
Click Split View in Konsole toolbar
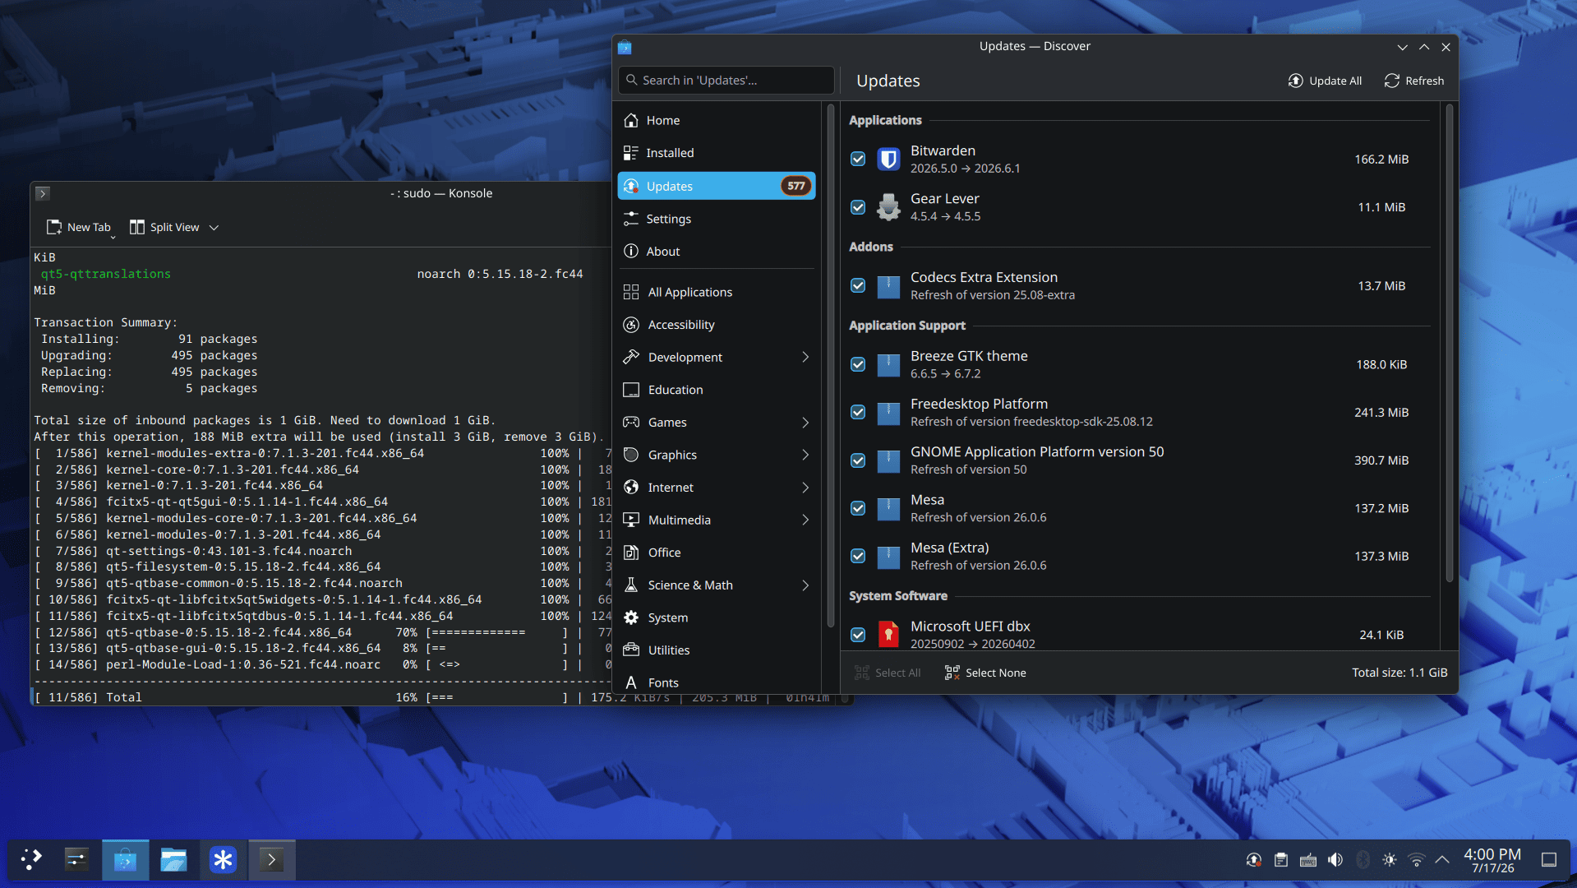tap(165, 228)
